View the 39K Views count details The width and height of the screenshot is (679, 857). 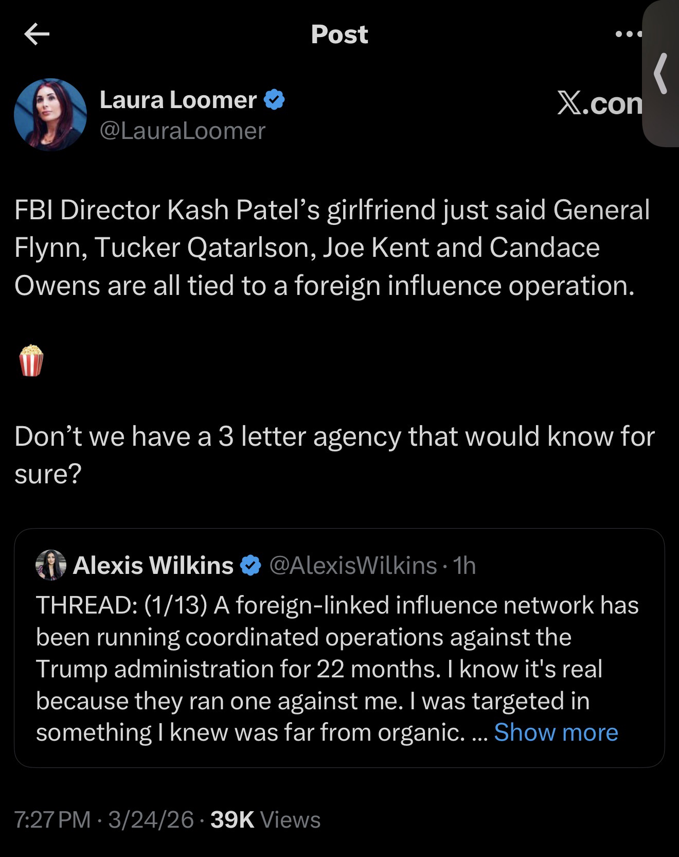point(265,819)
